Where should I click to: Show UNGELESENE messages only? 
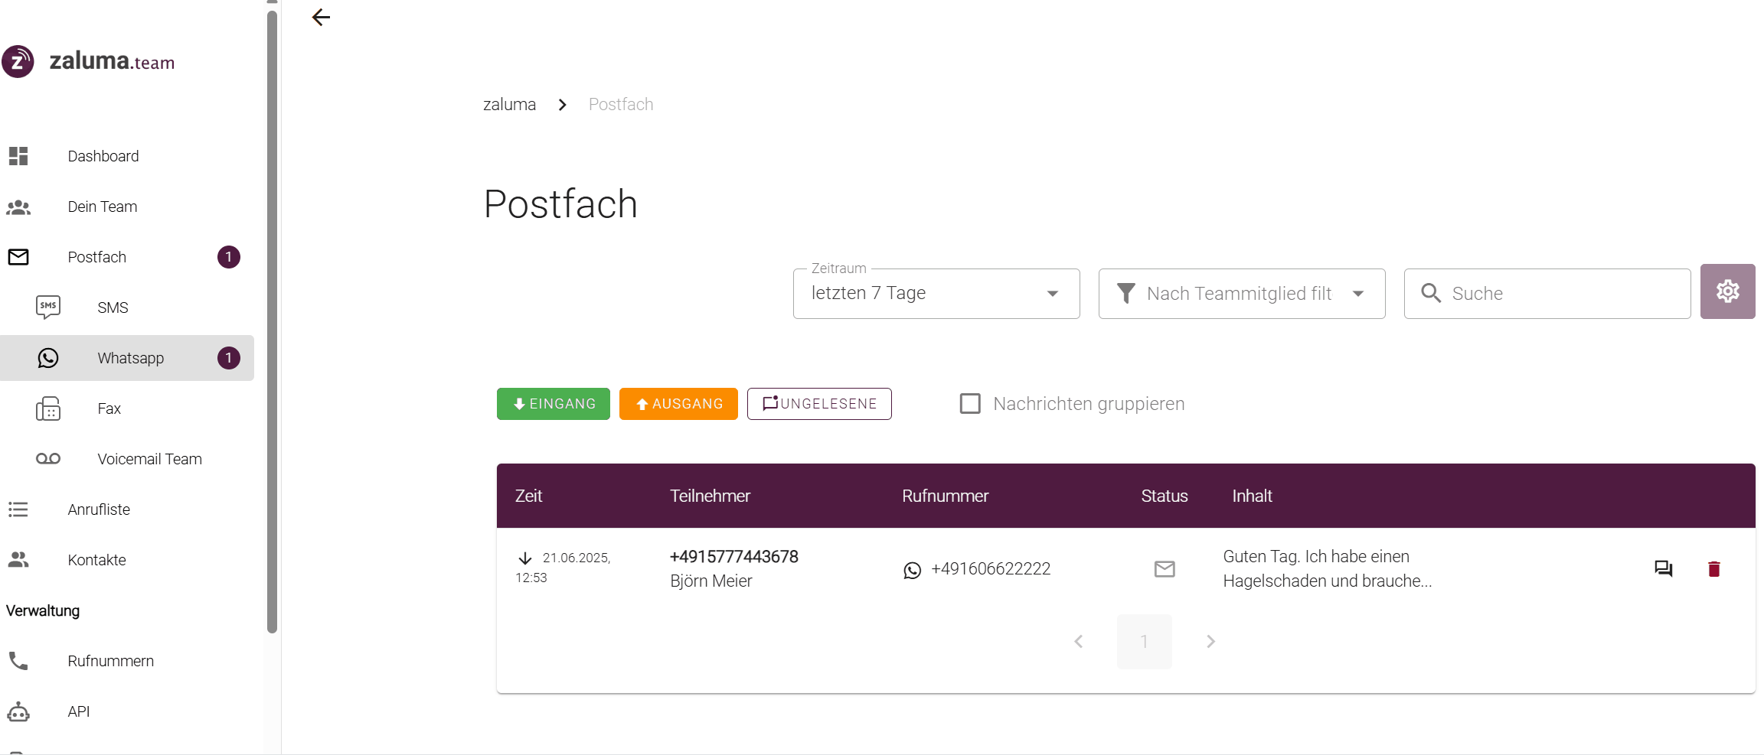(819, 404)
